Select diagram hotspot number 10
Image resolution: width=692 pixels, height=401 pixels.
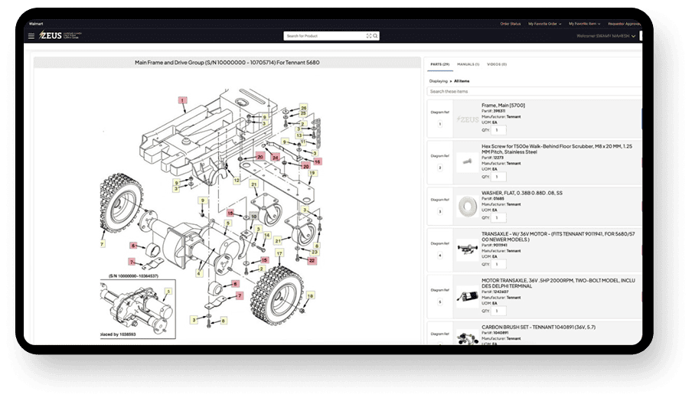pos(254,217)
